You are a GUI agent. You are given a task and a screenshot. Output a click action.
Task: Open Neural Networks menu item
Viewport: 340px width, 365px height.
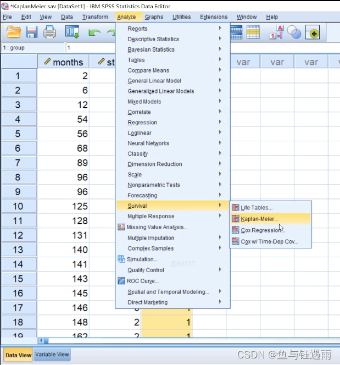point(172,143)
